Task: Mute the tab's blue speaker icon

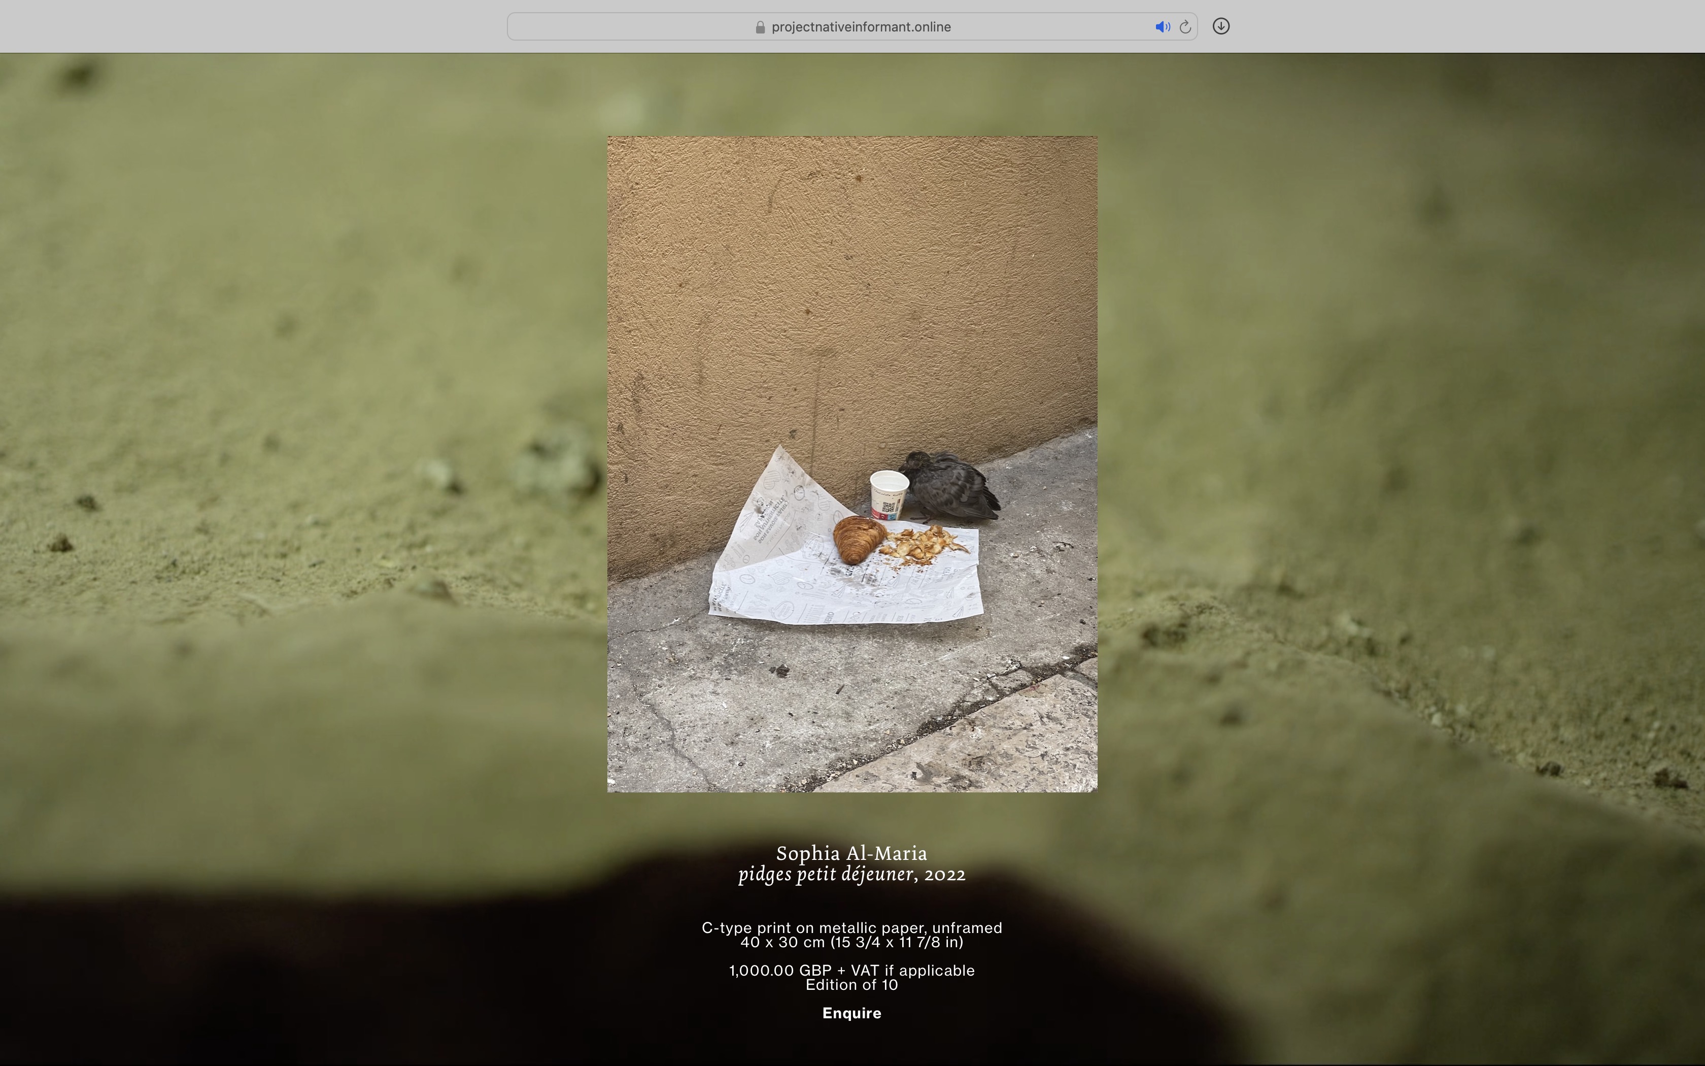Action: tap(1162, 27)
